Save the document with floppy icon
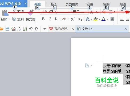Image resolution: width=130 pixels, height=96 pixels. 7,29
